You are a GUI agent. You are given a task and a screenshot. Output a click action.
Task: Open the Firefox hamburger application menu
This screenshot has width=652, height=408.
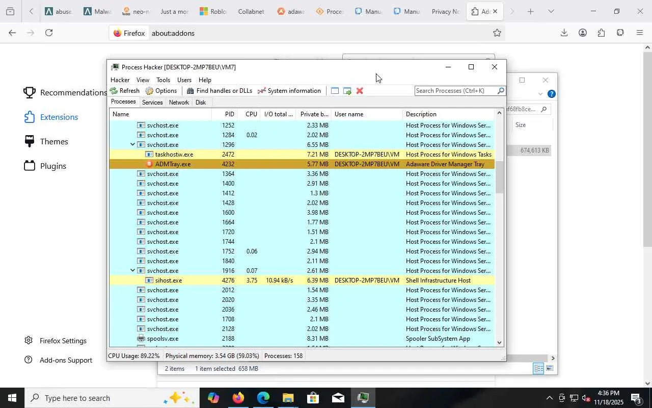[640, 33]
